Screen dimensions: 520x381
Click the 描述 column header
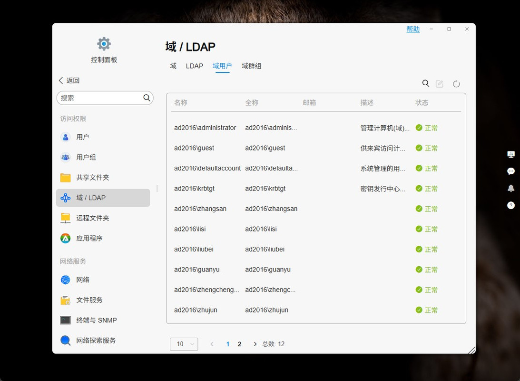pos(367,102)
